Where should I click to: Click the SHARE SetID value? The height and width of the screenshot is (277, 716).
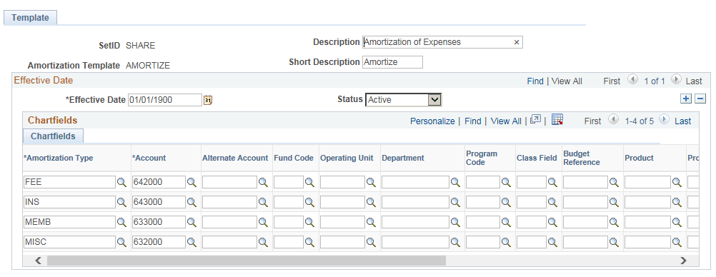(x=140, y=46)
